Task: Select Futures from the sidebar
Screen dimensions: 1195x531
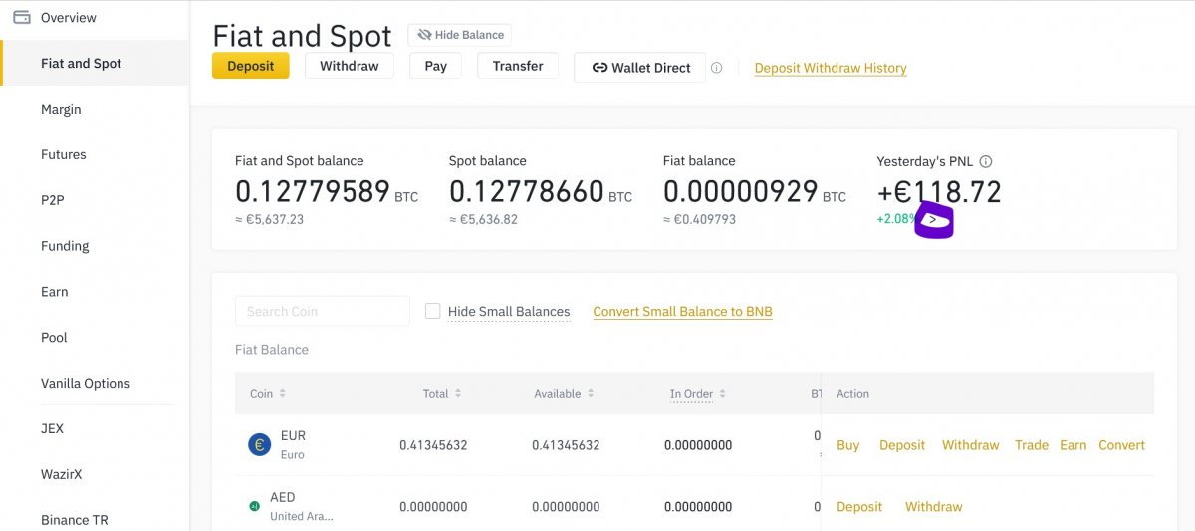Action: 63,154
